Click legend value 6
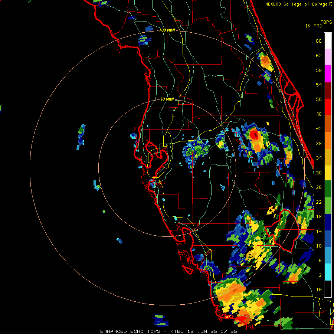The width and height of the screenshot is (334, 334). point(320,261)
